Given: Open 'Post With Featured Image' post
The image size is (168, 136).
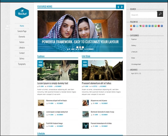Looking at the screenshot, I should pyautogui.click(x=54, y=123).
